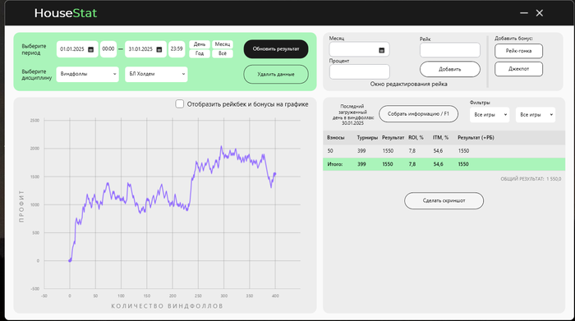Open first Все игры filter dropdown

pyautogui.click(x=490, y=115)
